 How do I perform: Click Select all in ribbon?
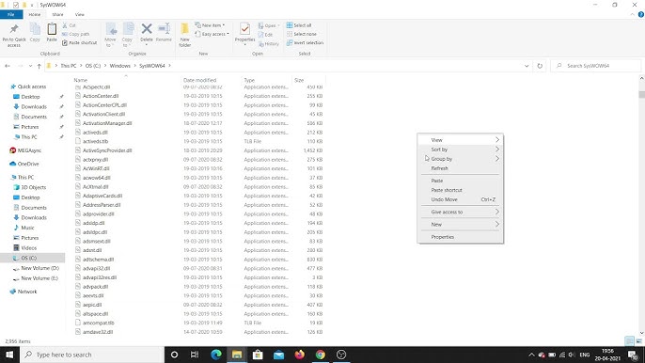coord(299,25)
